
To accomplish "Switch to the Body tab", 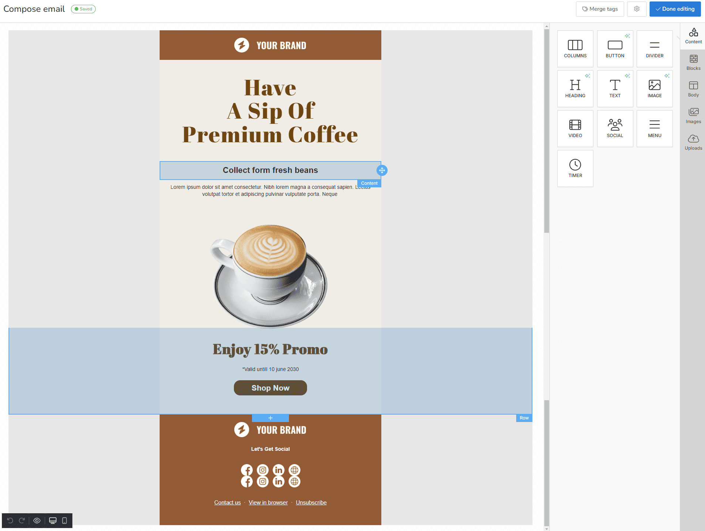I will click(x=693, y=89).
